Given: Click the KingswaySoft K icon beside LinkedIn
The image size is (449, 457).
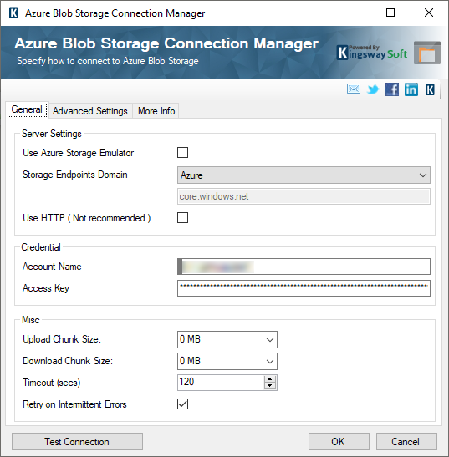Looking at the screenshot, I should point(430,89).
